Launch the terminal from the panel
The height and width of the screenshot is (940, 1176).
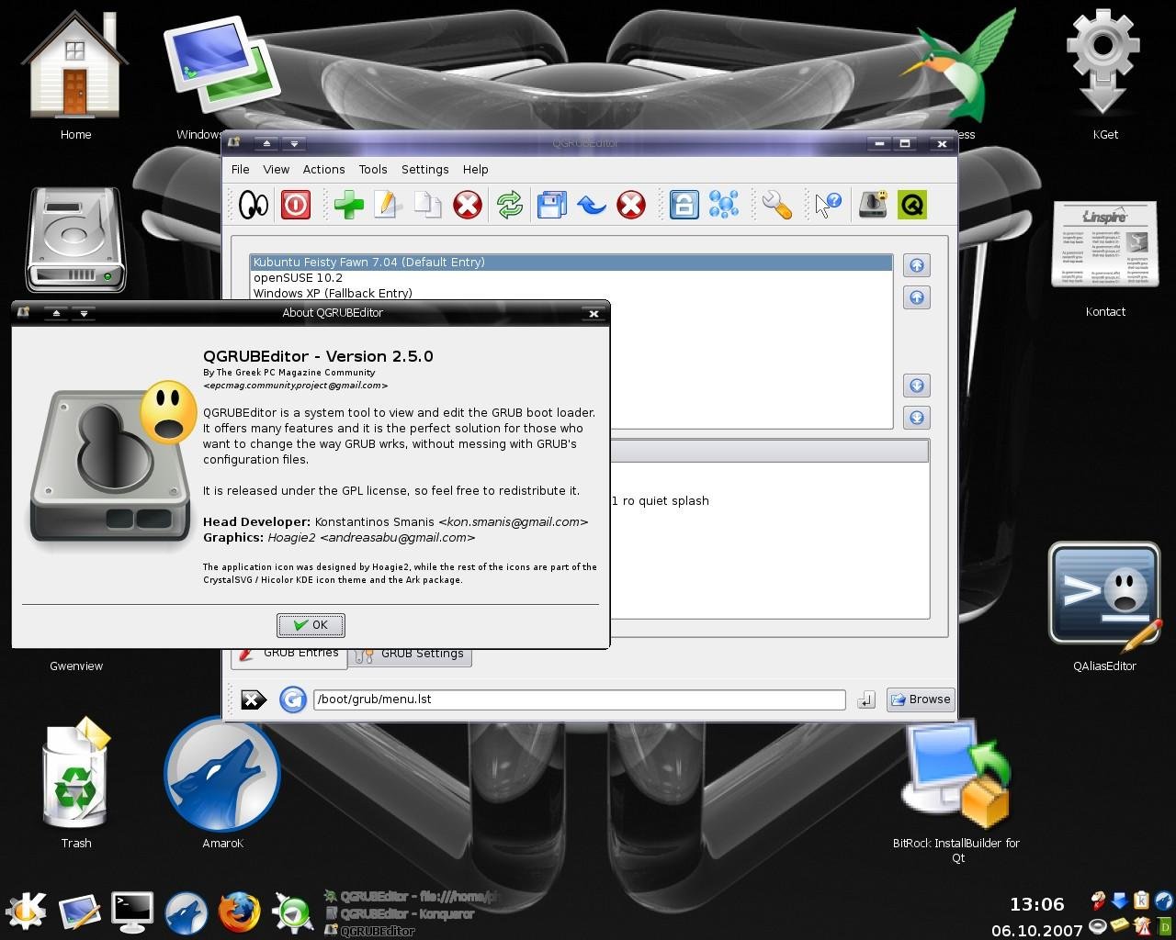(132, 911)
